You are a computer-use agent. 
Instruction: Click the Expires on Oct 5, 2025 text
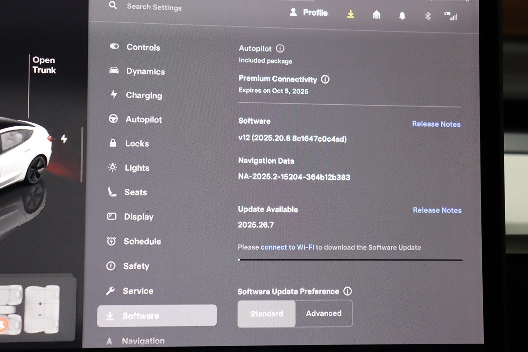point(273,91)
